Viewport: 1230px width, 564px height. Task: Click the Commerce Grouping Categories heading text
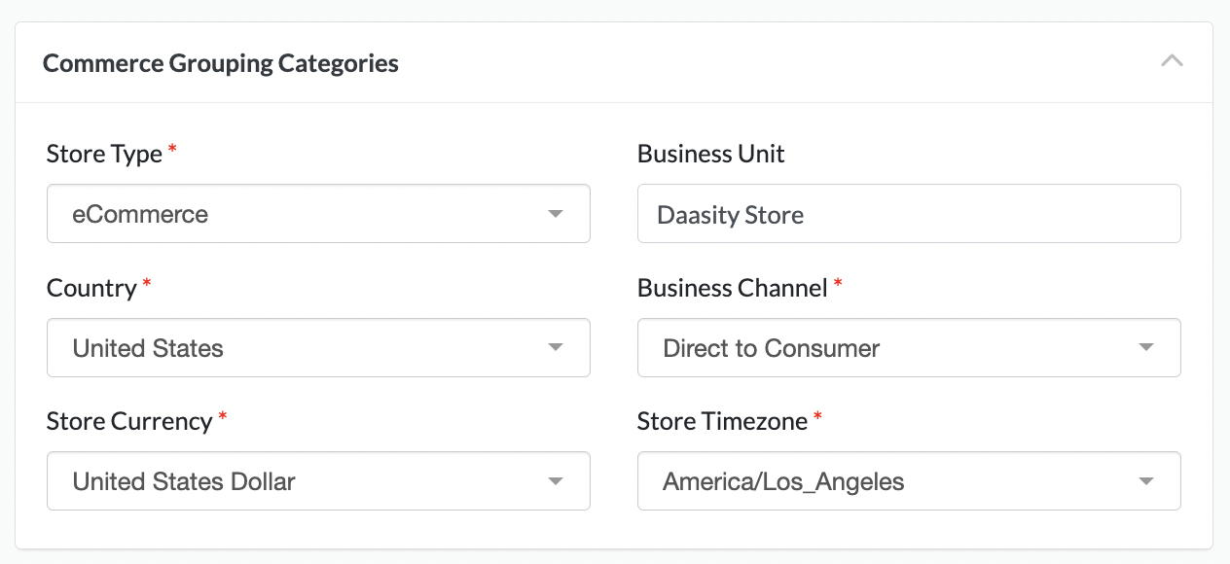pos(221,63)
